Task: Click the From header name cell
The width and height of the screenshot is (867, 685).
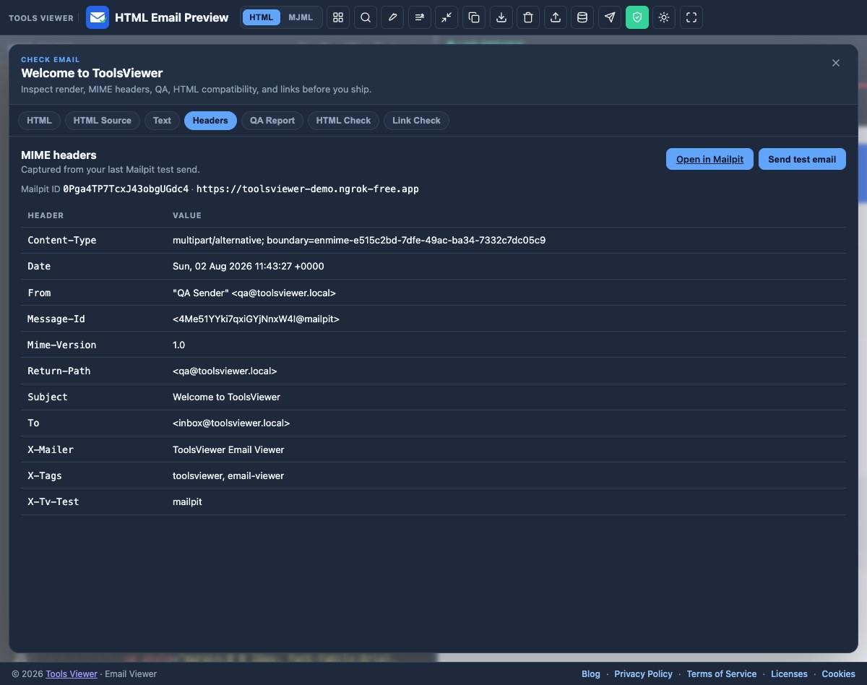Action: pyautogui.click(x=39, y=293)
